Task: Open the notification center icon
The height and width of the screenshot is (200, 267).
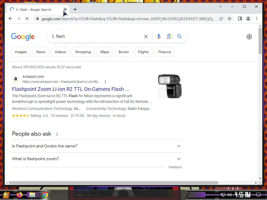Action: tap(258, 195)
